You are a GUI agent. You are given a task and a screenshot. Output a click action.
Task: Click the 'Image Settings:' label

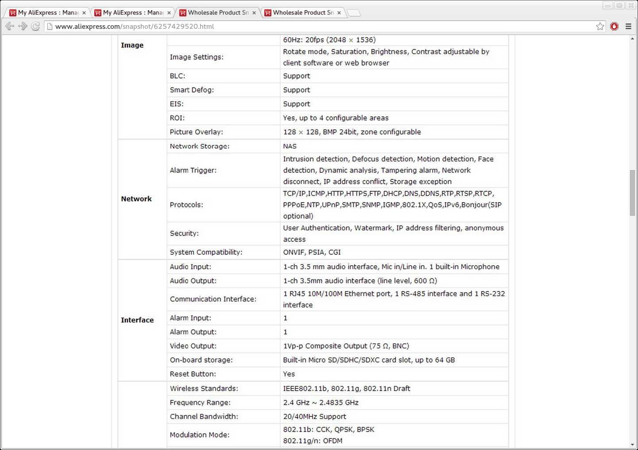[x=197, y=57]
